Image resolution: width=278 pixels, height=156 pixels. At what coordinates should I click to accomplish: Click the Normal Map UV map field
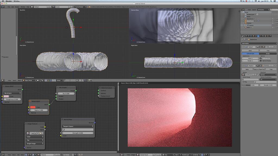coord(78,130)
